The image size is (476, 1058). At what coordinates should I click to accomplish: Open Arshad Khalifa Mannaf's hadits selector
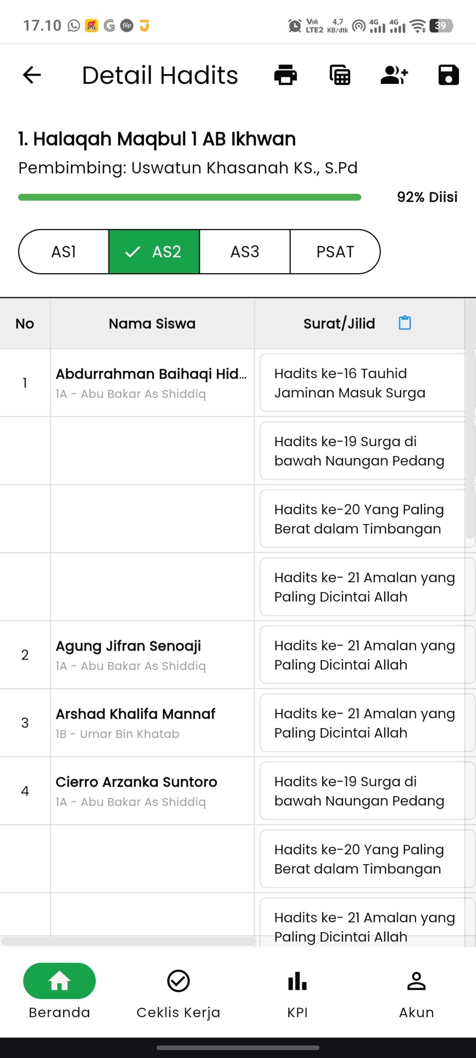367,723
